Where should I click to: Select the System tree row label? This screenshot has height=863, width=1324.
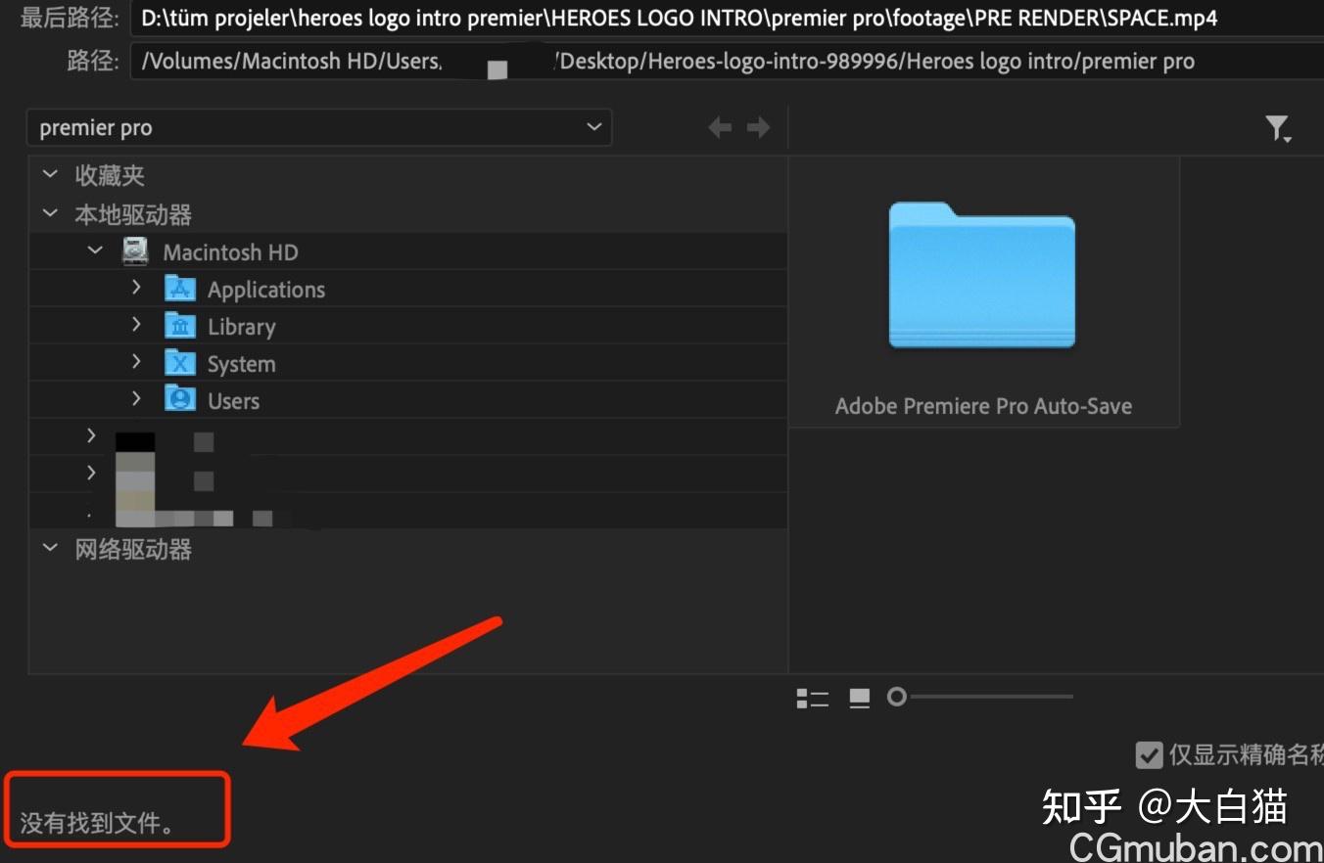click(242, 364)
